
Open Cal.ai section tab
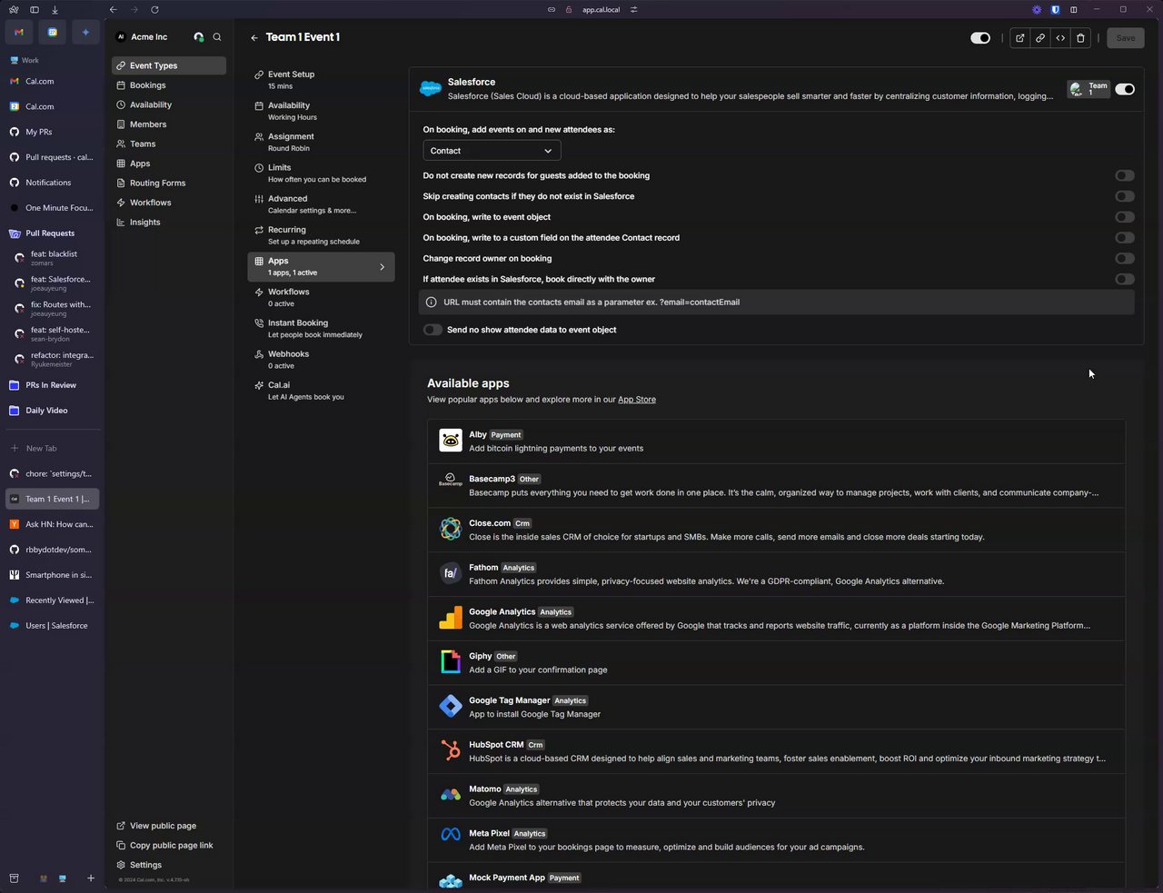click(x=321, y=391)
